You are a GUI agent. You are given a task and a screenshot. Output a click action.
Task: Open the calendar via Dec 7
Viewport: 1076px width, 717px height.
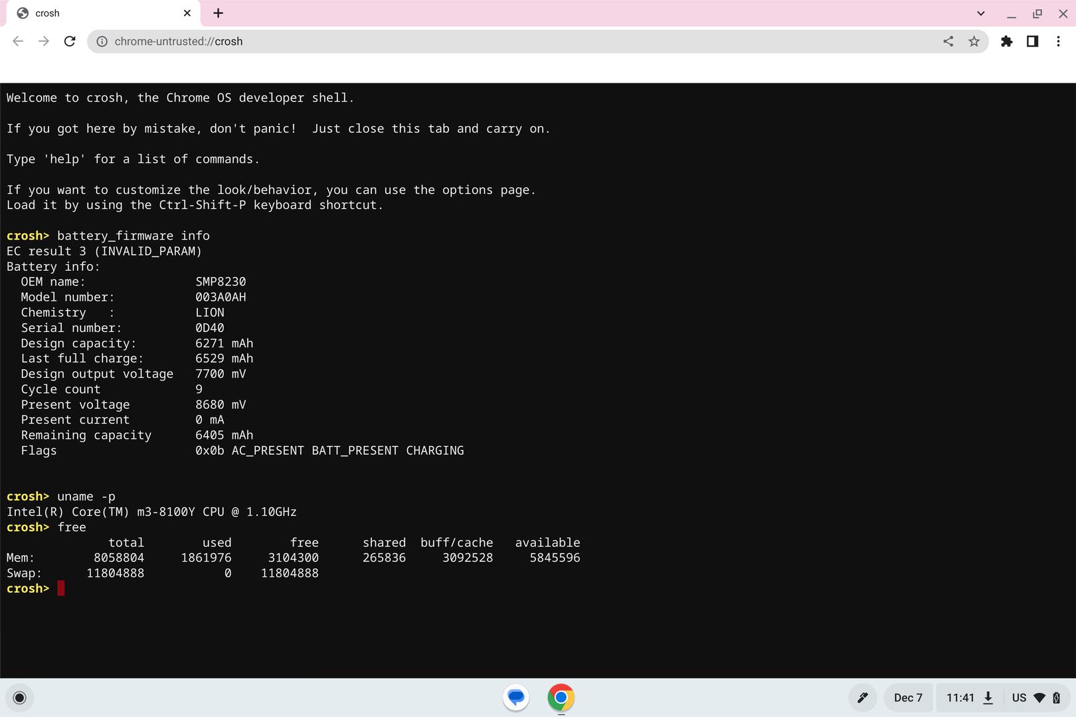click(x=908, y=698)
